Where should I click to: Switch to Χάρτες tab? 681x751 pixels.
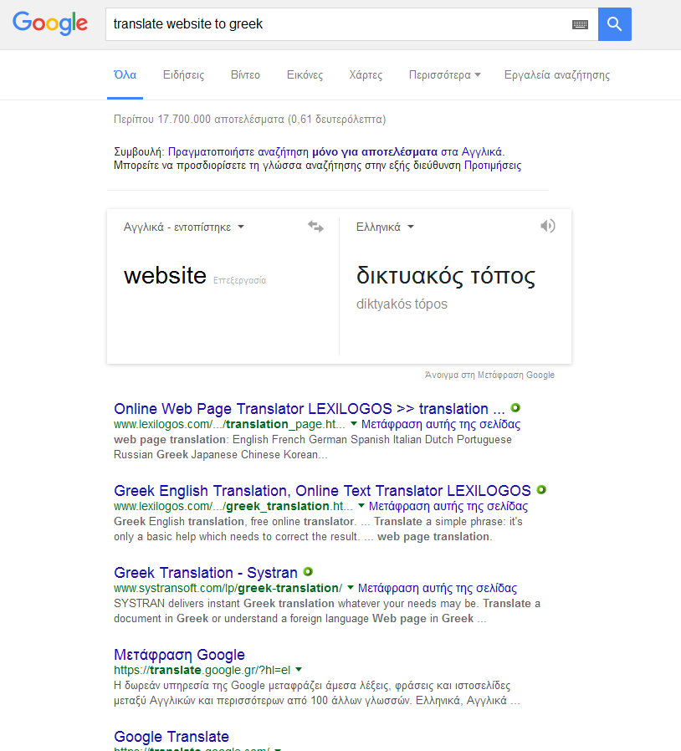(x=366, y=75)
